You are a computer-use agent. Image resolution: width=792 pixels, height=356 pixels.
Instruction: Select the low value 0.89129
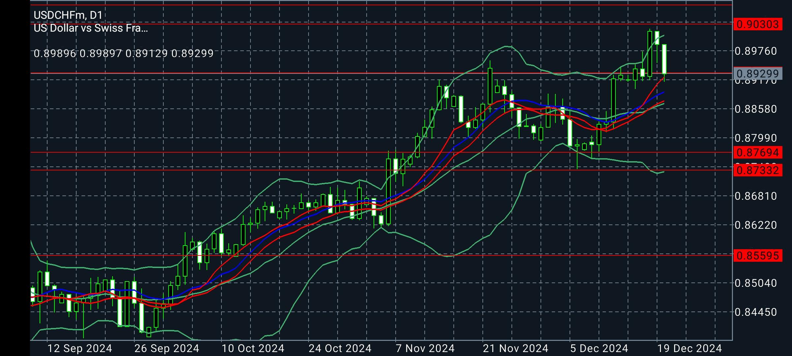coord(147,53)
